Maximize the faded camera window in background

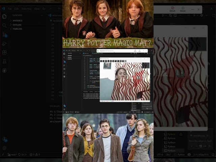coord(194,28)
